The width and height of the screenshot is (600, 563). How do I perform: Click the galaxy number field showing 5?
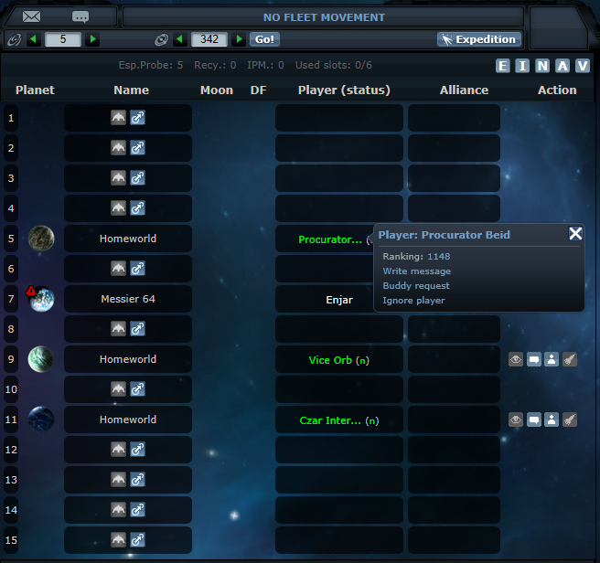[x=63, y=39]
